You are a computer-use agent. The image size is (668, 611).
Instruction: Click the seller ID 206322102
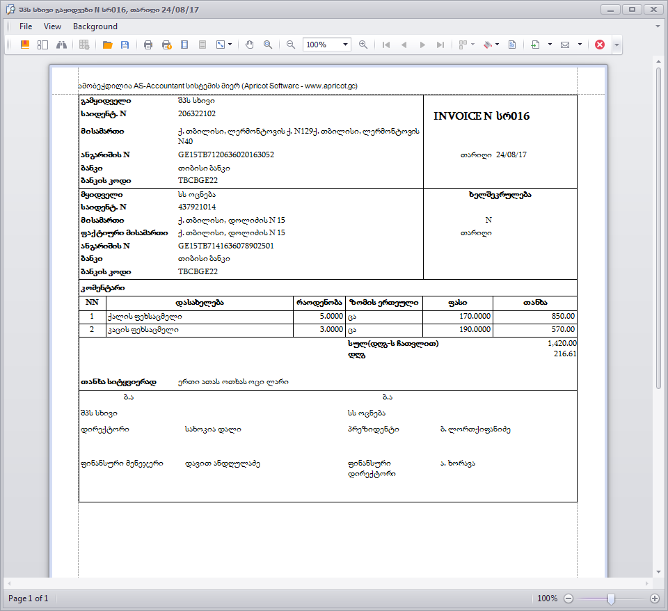click(x=197, y=113)
